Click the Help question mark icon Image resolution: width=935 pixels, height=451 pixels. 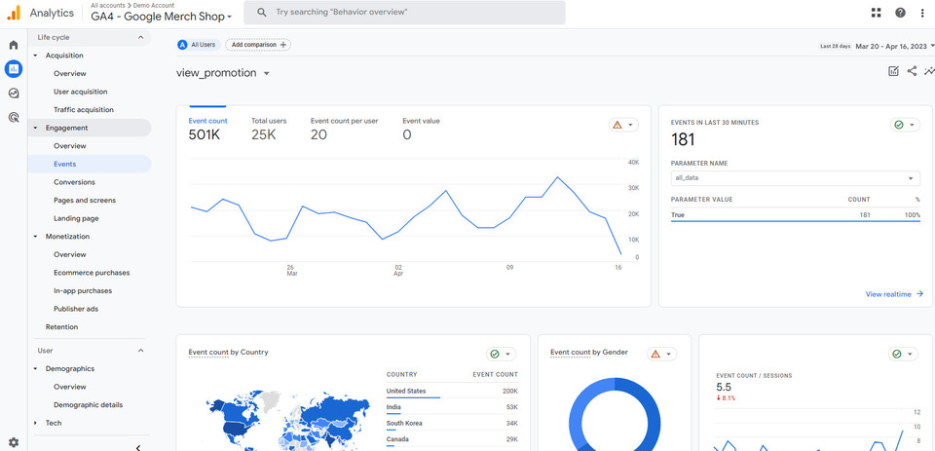pyautogui.click(x=900, y=13)
